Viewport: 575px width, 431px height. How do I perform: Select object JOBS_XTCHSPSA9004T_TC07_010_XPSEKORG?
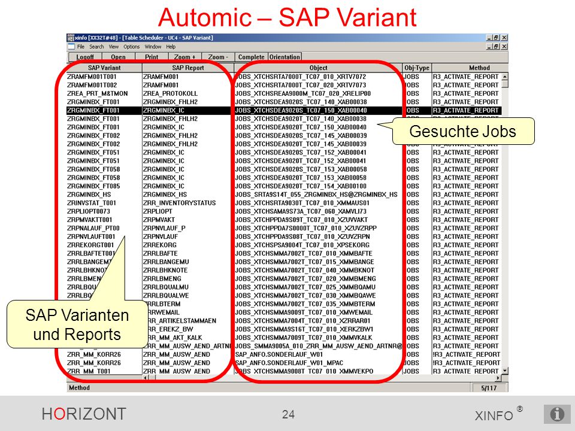302,245
